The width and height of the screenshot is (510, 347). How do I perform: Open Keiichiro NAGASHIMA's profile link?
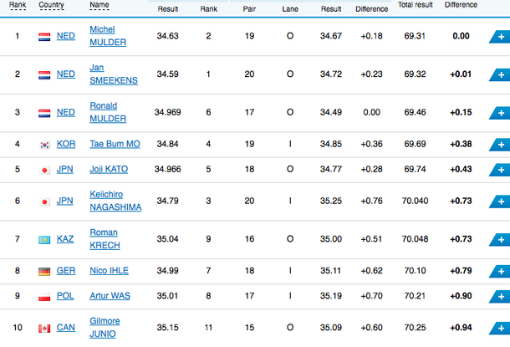click(115, 201)
